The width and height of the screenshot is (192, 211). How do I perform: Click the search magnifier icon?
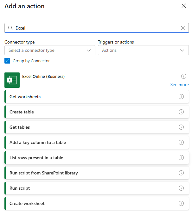click(x=10, y=28)
